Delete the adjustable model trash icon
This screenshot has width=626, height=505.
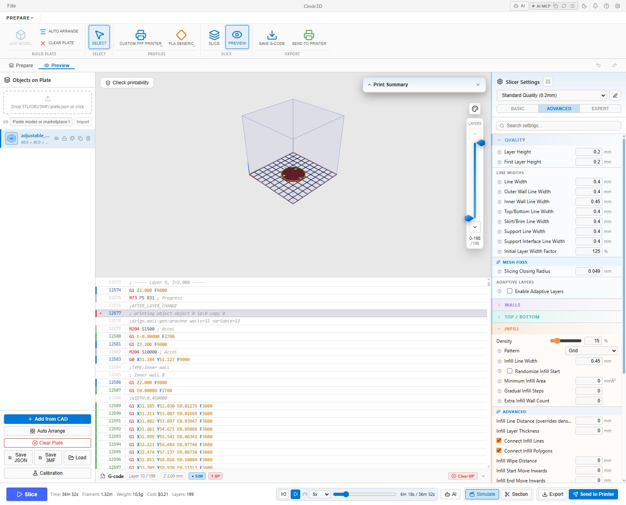click(x=88, y=138)
